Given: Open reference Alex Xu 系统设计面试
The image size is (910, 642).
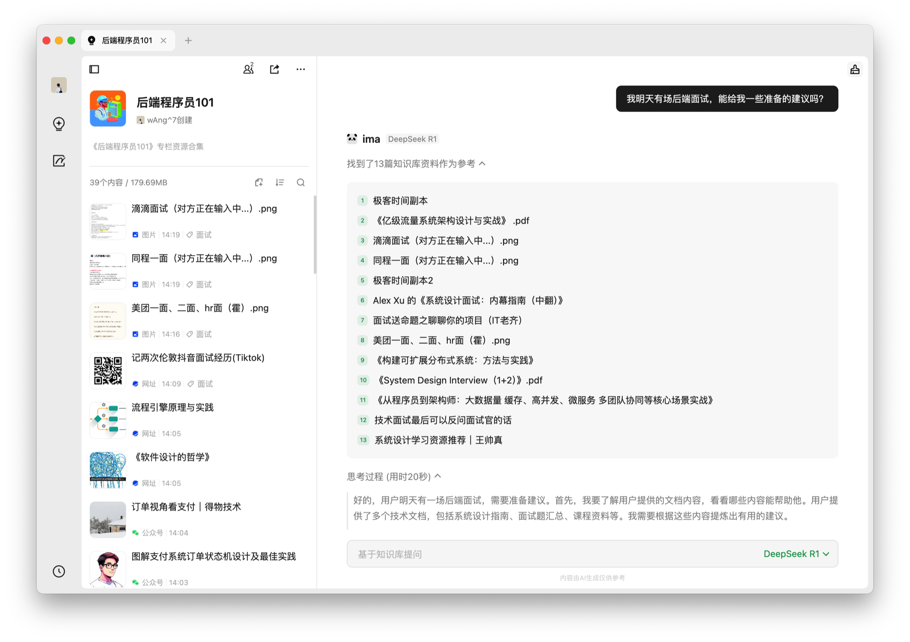Looking at the screenshot, I should (x=468, y=300).
